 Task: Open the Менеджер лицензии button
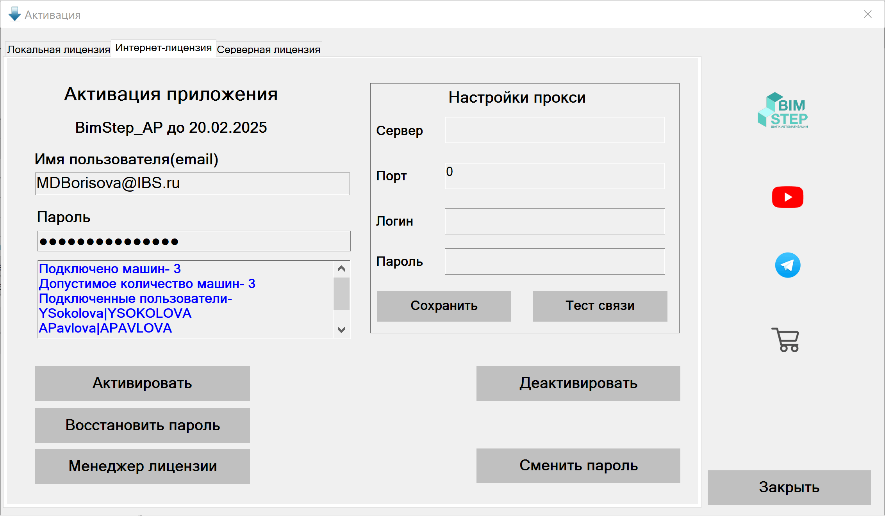[x=143, y=466]
